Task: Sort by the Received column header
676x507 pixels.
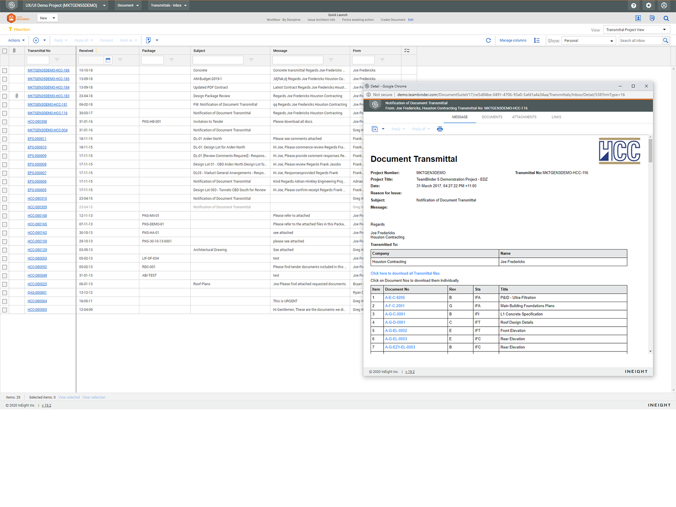Action: [86, 51]
